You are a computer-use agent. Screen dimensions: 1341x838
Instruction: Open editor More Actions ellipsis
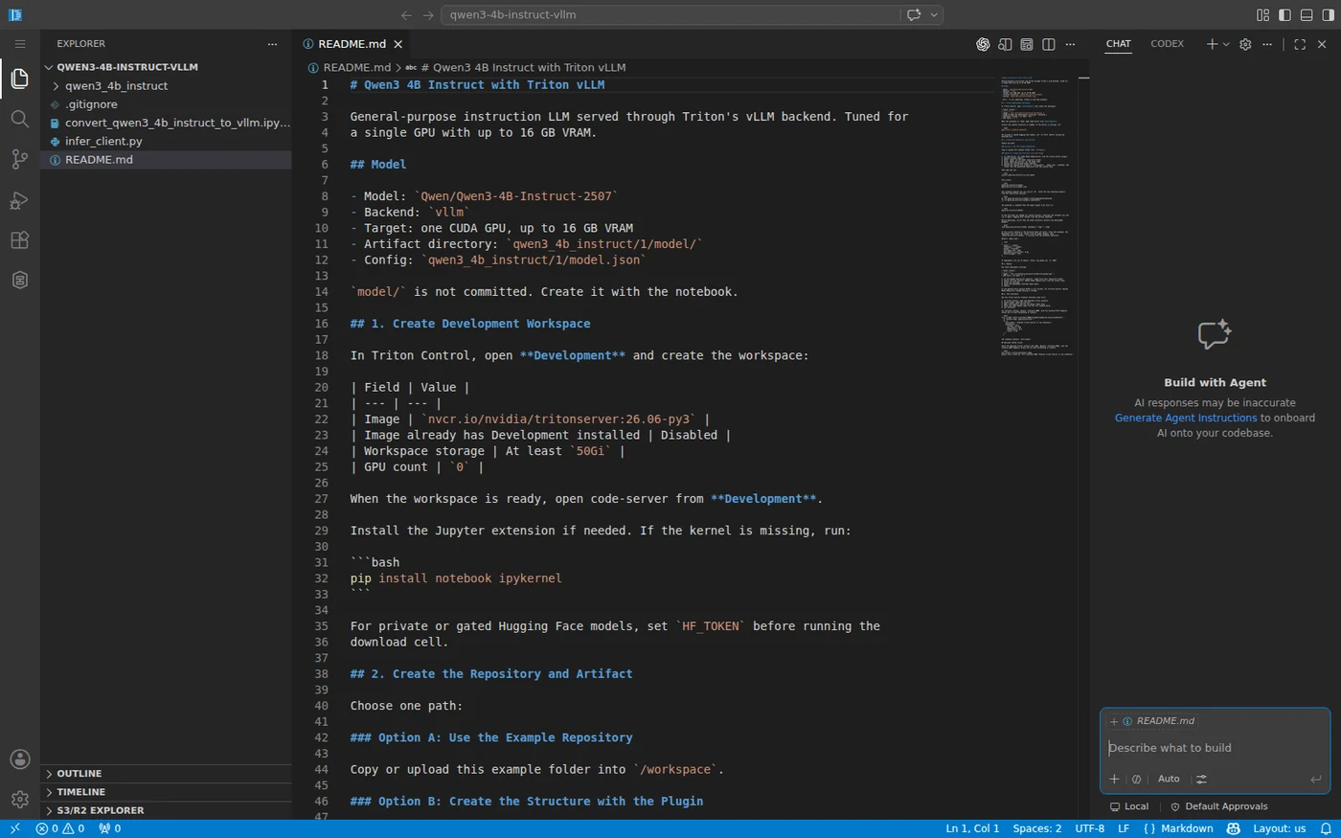(x=1071, y=44)
